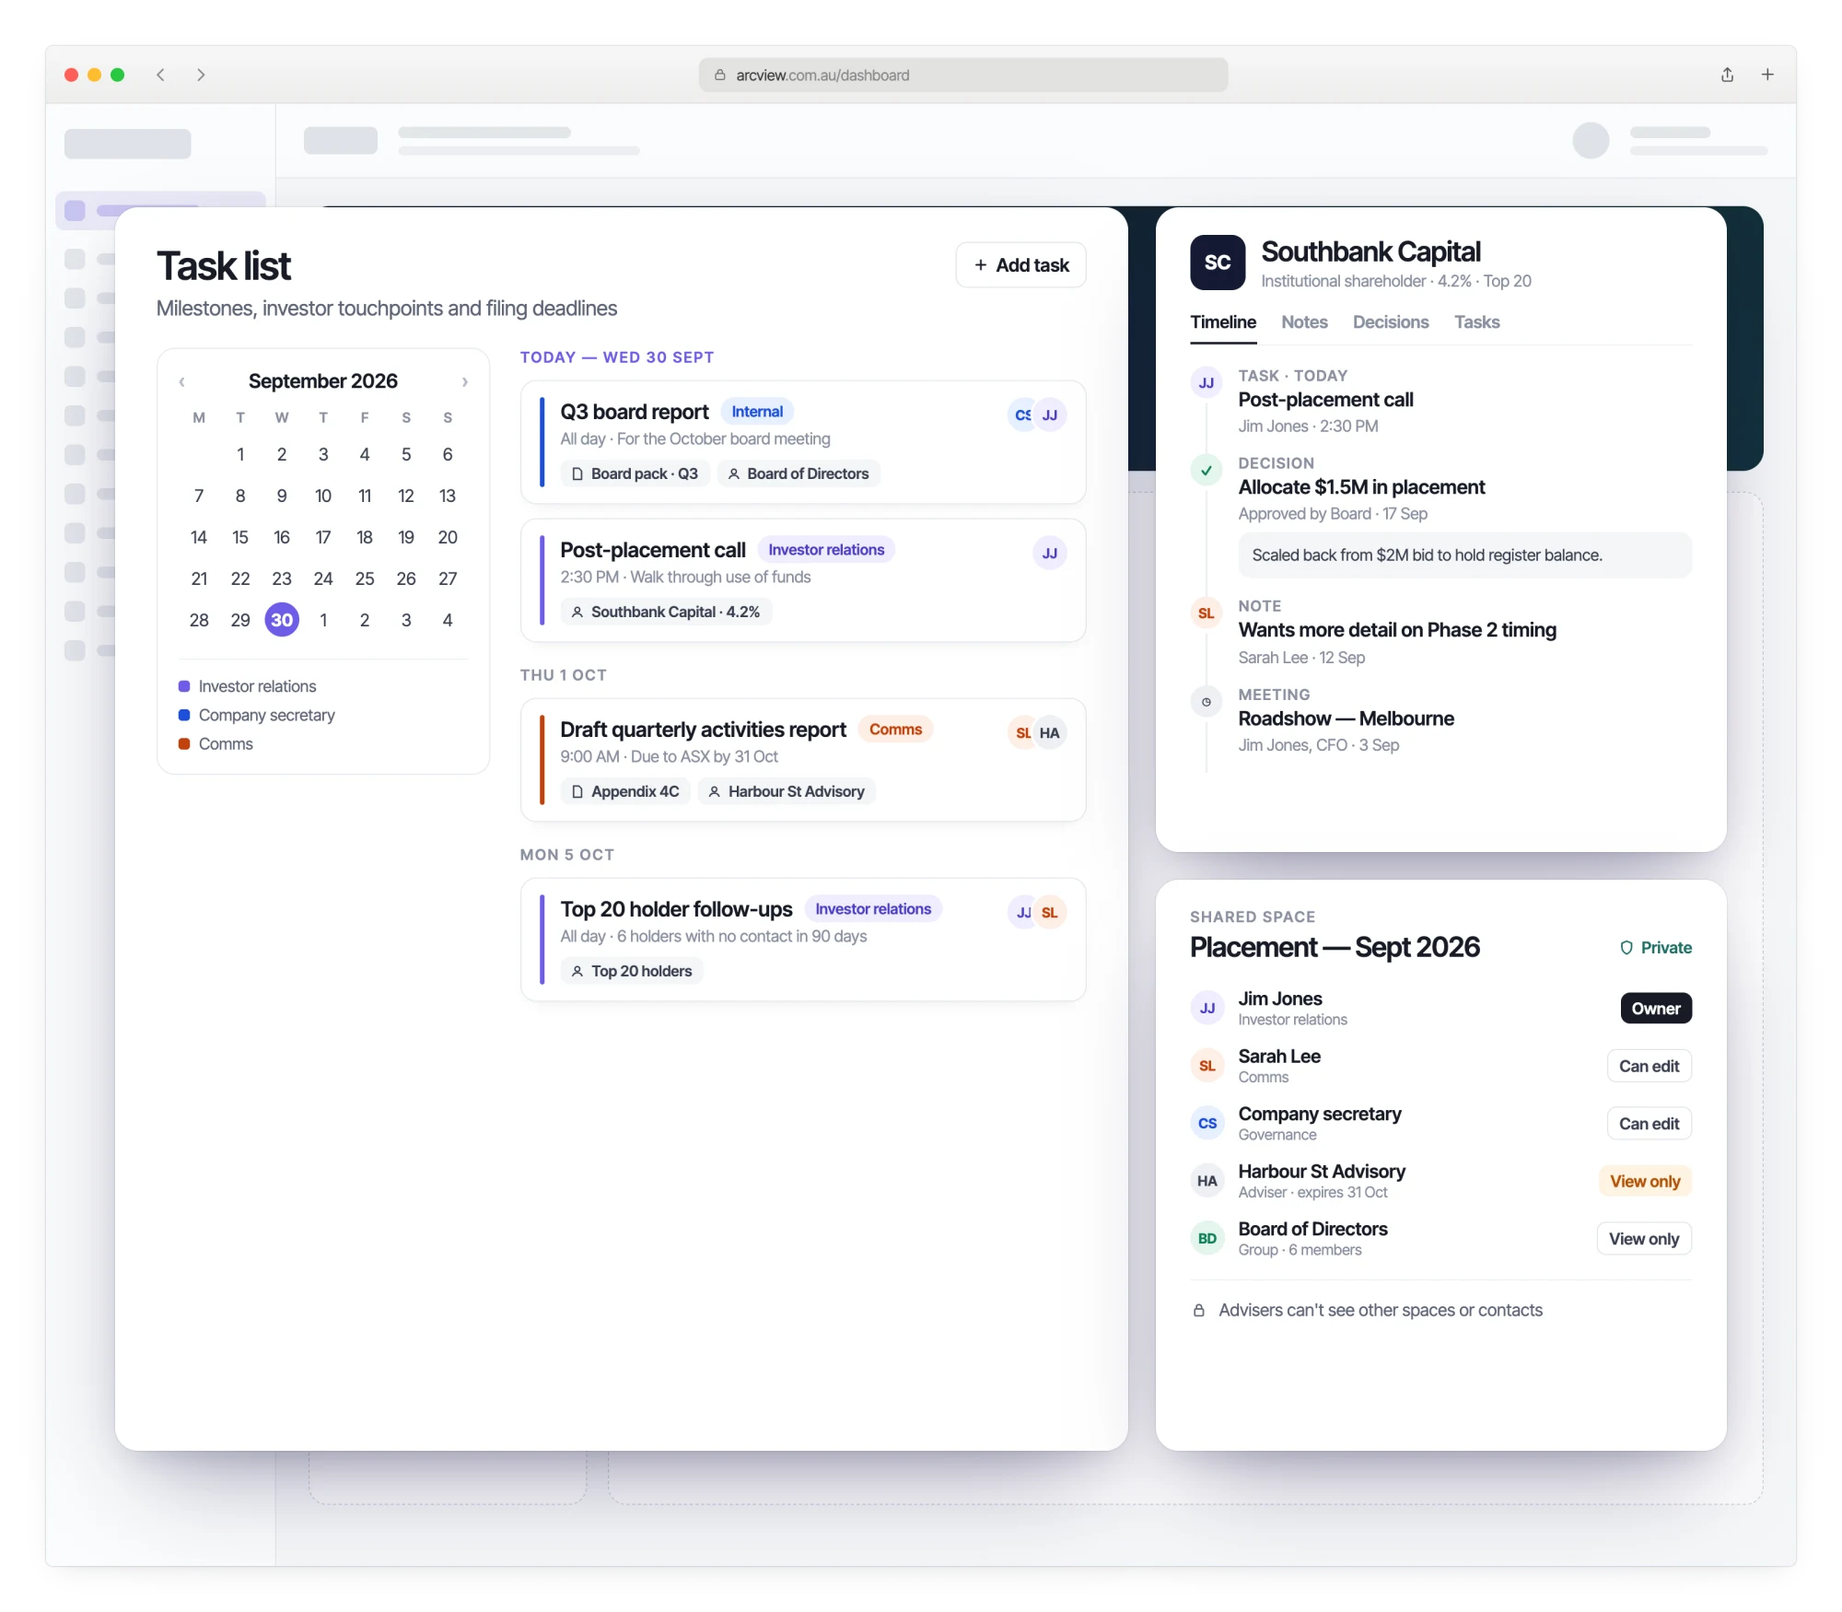The image size is (1842, 1612).
Task: Click the Owner badge for Jim Jones
Action: tap(1656, 1008)
